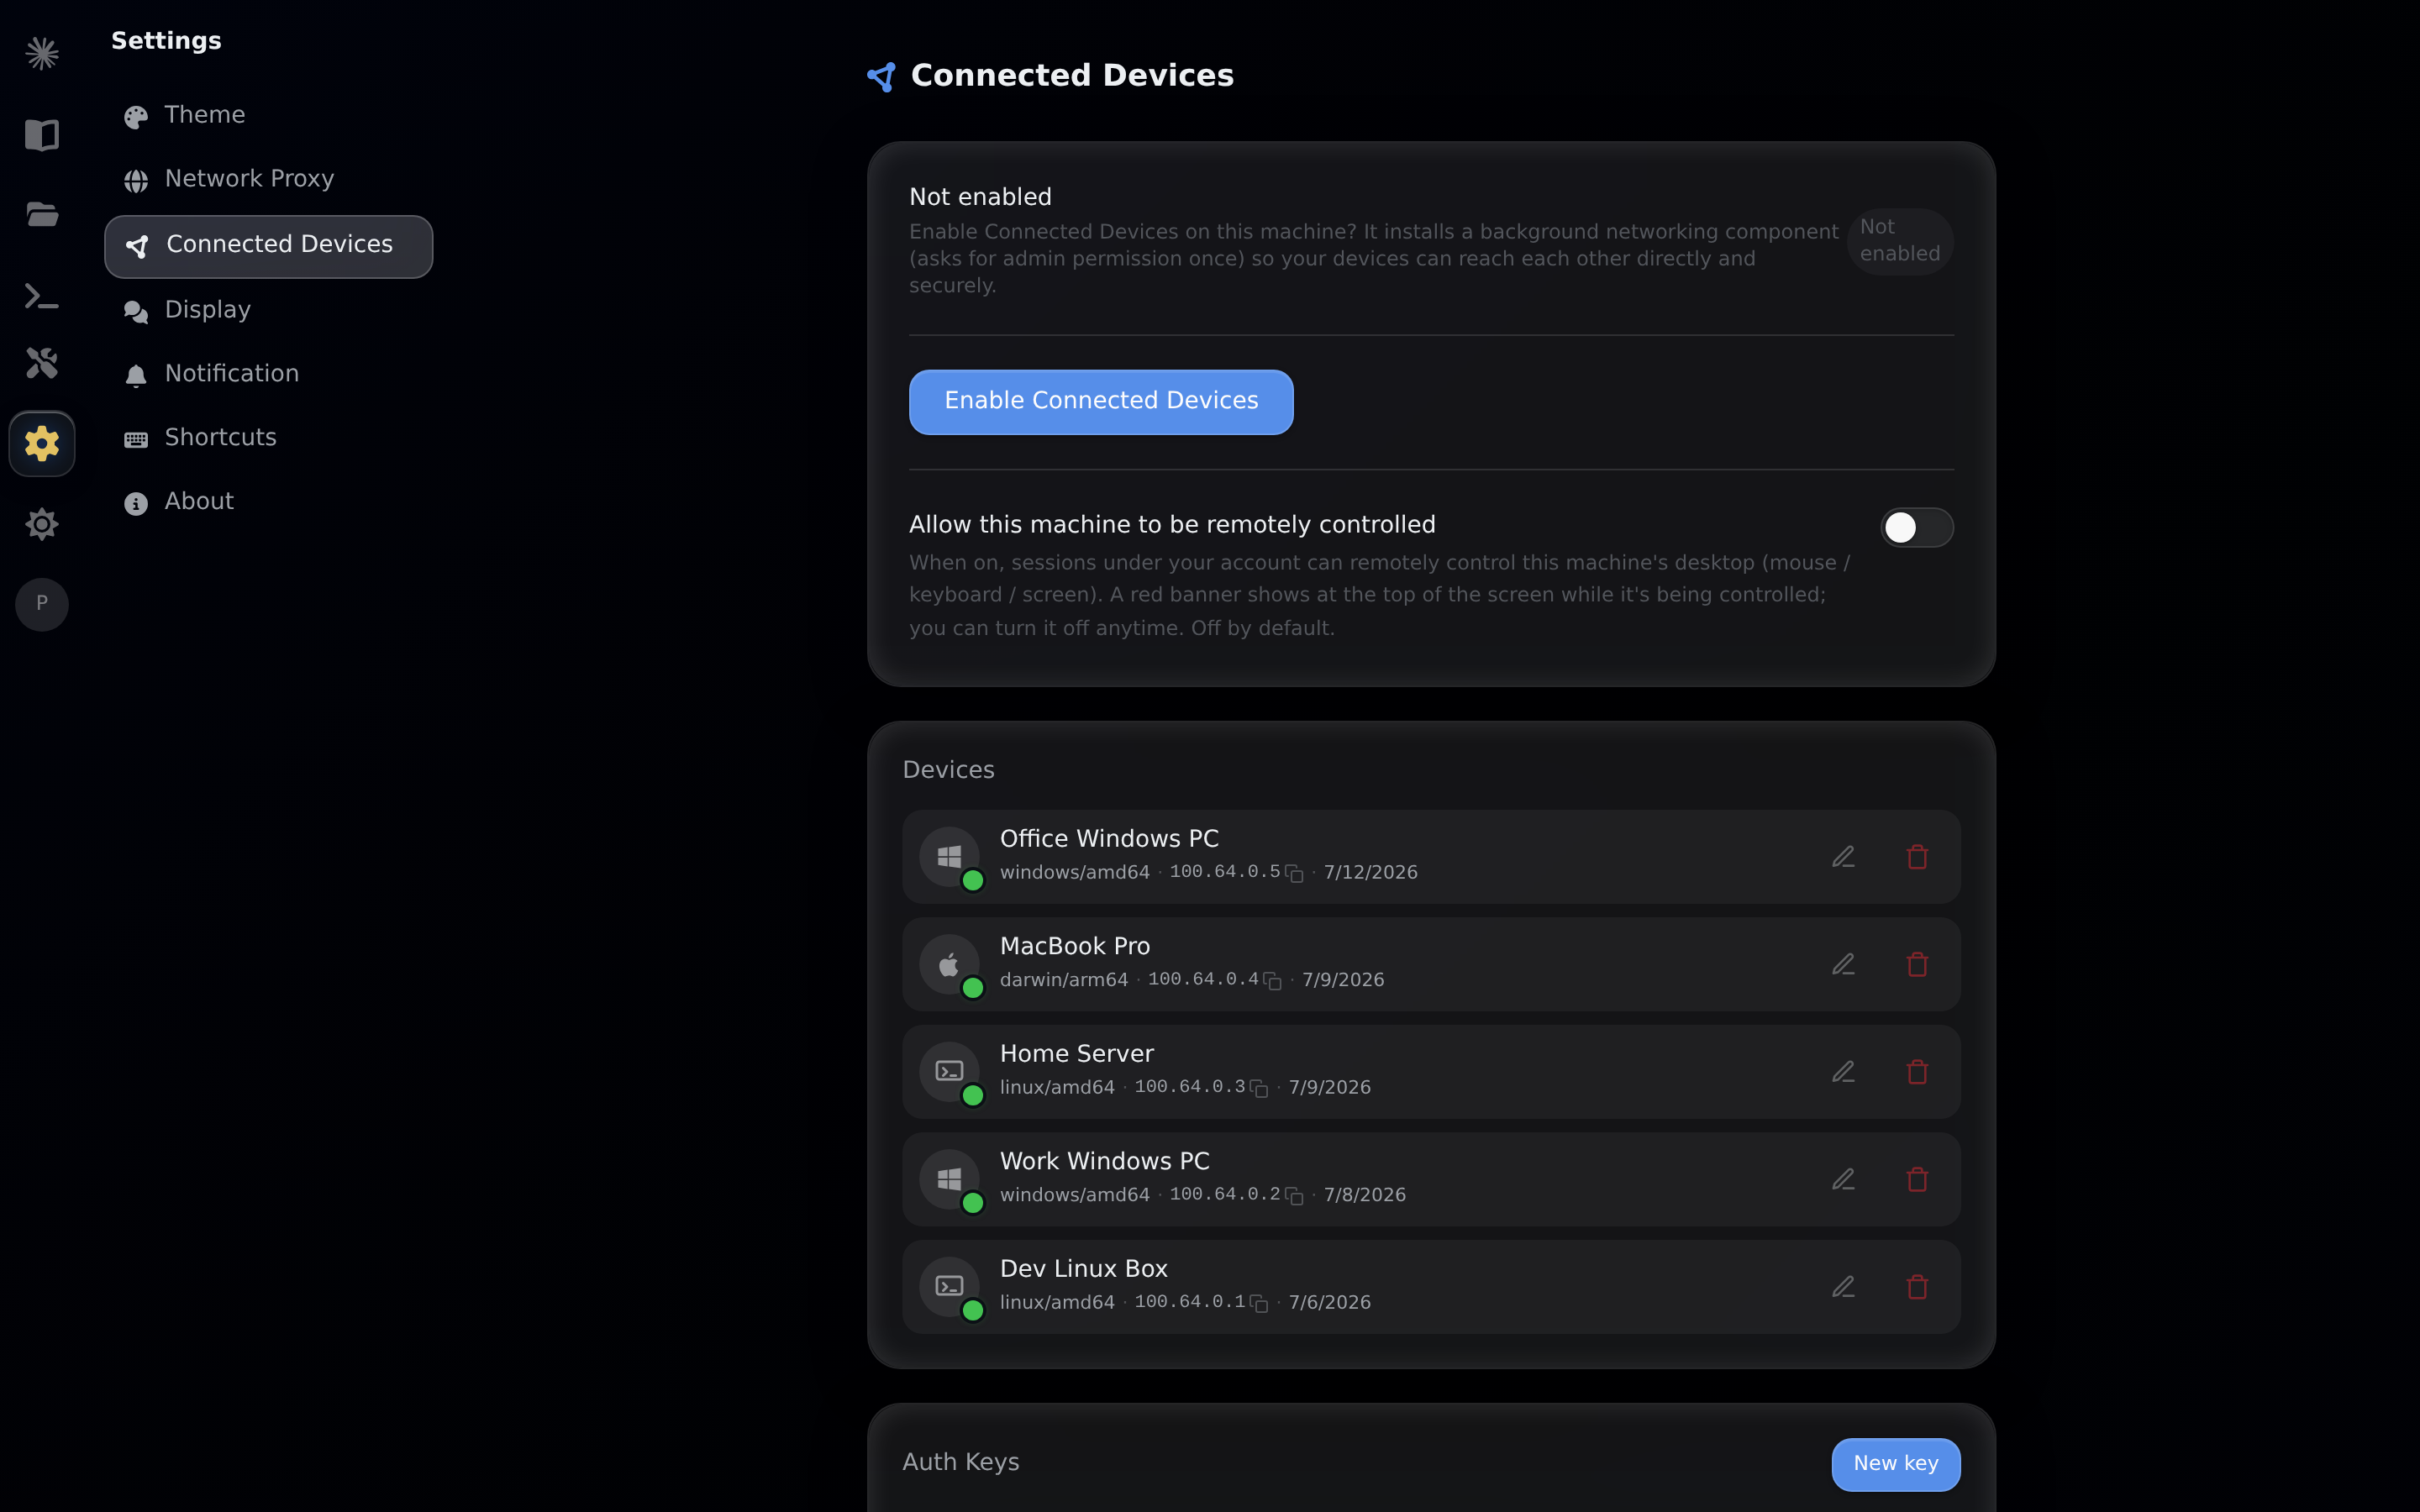
Task: Edit the MacBook Pro device name
Action: pos(1843,964)
